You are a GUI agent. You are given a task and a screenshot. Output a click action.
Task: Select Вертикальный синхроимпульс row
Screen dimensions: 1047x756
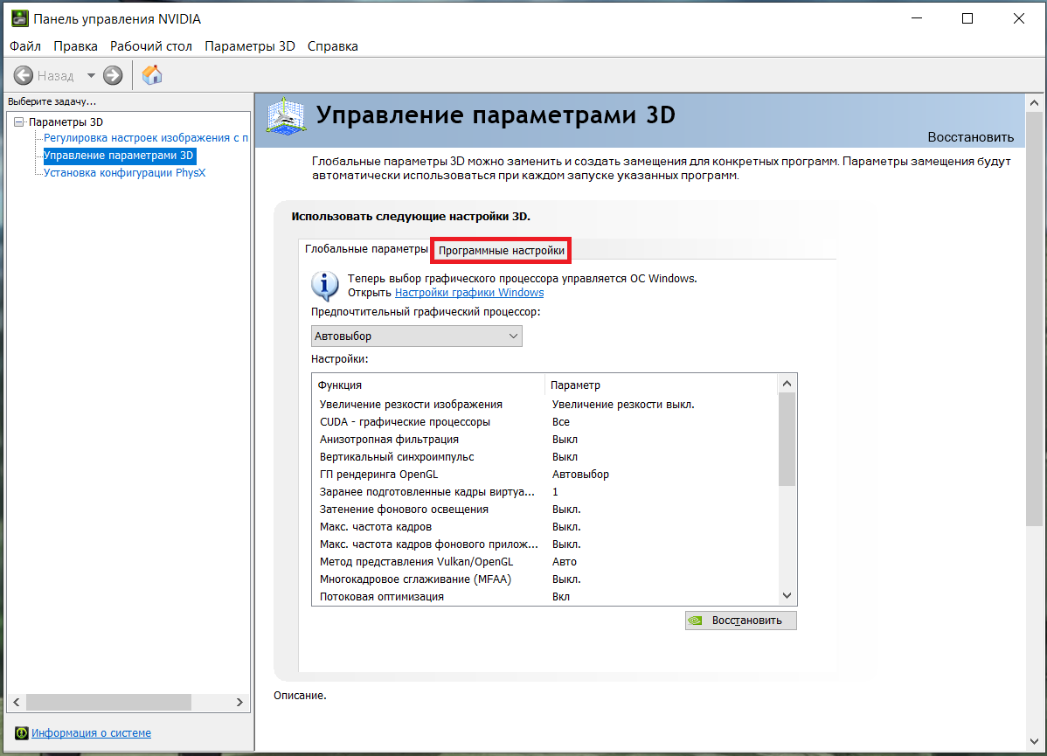click(544, 457)
